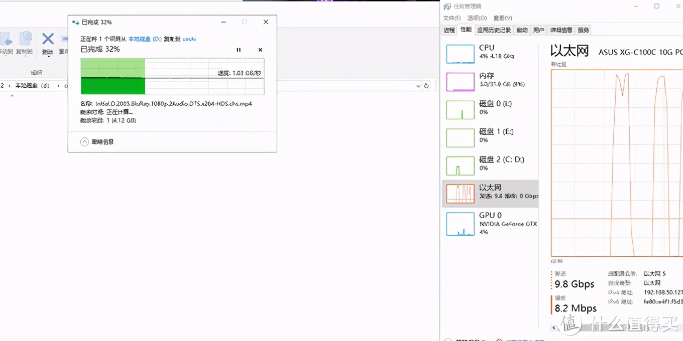
Task: Select the CPU performance thumbnail
Action: 460,54
